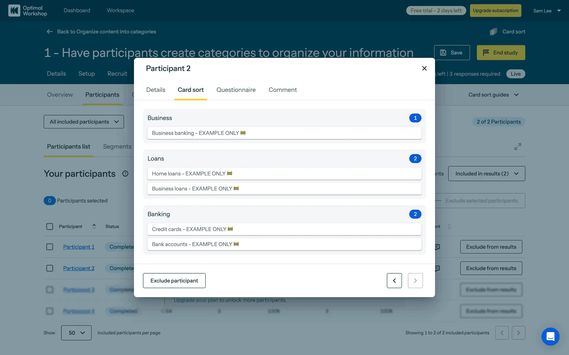This screenshot has height=355, width=569.
Task: Click the Save button with disk icon
Action: pos(452,53)
